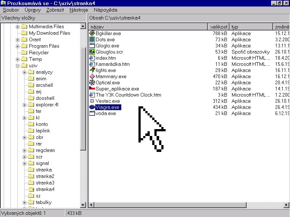Select the Dots.exe grid icon
Viewport: 290px width, 217px height.
point(92,39)
